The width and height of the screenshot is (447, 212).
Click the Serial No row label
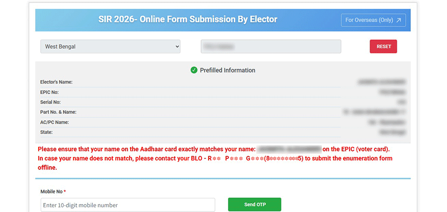tap(50, 102)
